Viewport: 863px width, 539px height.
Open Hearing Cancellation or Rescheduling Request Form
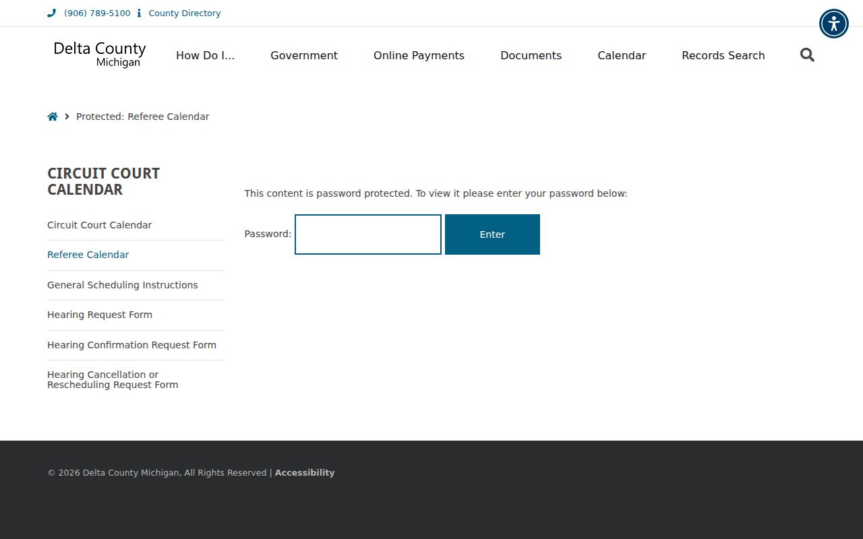click(x=113, y=379)
